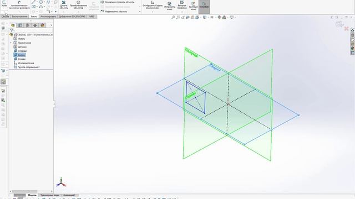Select the Line sketch tool
The image size is (355, 199).
(33, 2)
